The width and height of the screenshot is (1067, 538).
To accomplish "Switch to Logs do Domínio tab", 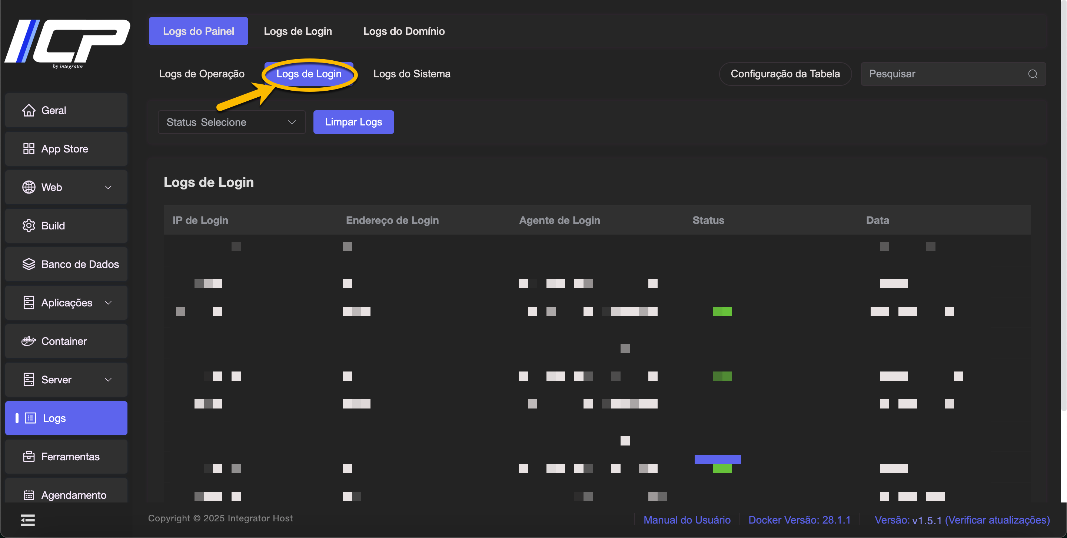I will point(403,31).
